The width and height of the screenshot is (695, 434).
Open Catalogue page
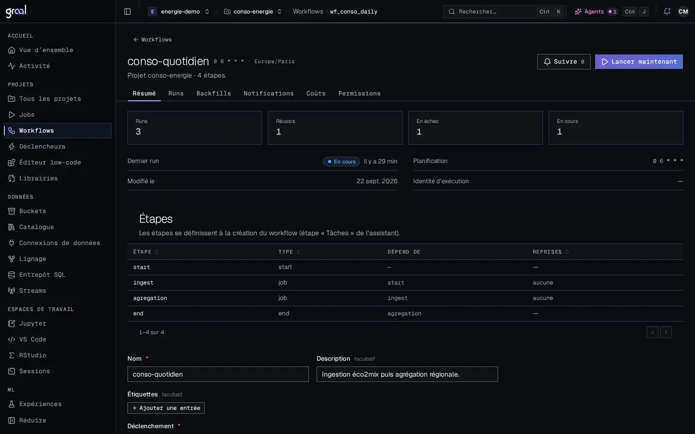[57, 227]
